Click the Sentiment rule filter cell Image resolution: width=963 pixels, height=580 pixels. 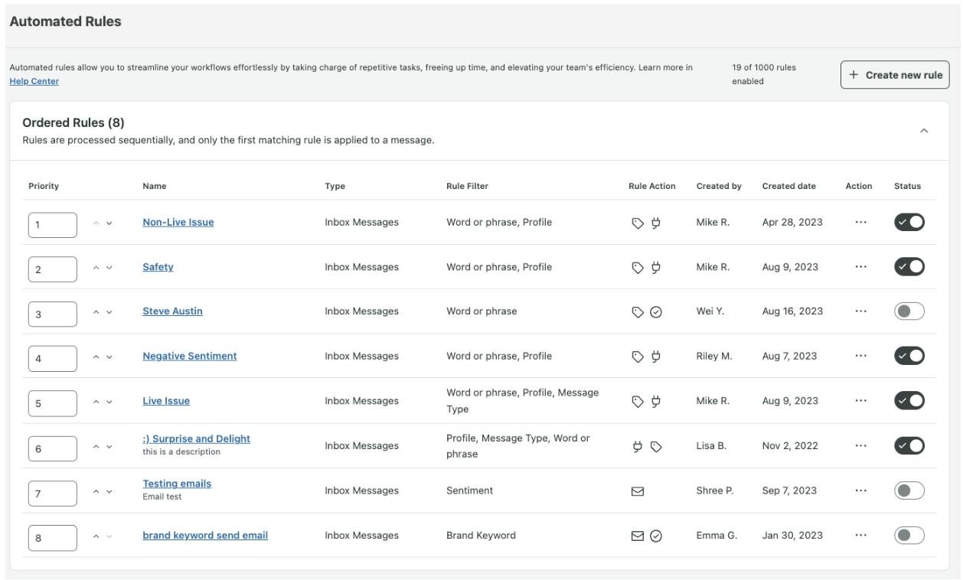(470, 490)
